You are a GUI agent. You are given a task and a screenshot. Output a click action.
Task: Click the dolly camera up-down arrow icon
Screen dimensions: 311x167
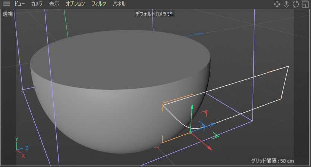(x=286, y=4)
